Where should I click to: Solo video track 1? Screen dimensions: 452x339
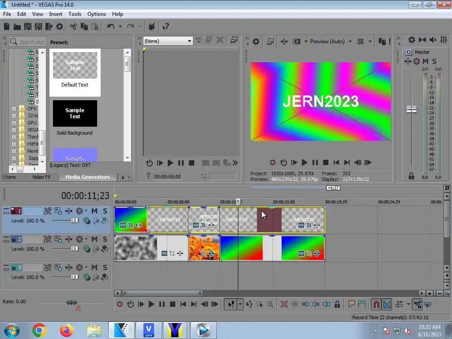click(x=105, y=211)
